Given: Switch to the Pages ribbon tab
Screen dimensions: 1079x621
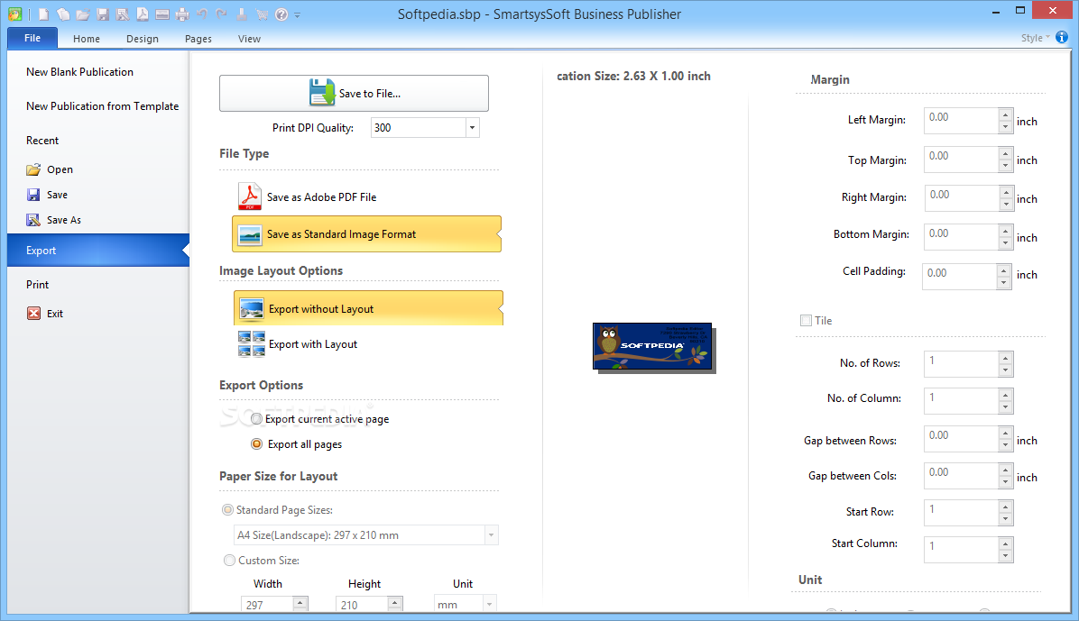Looking at the screenshot, I should tap(198, 39).
